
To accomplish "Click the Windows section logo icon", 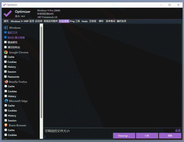I will tap(6, 28).
